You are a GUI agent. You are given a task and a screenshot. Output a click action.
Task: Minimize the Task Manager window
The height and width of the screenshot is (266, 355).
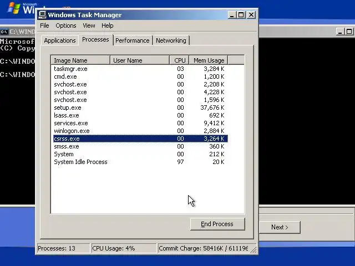tap(232, 15)
